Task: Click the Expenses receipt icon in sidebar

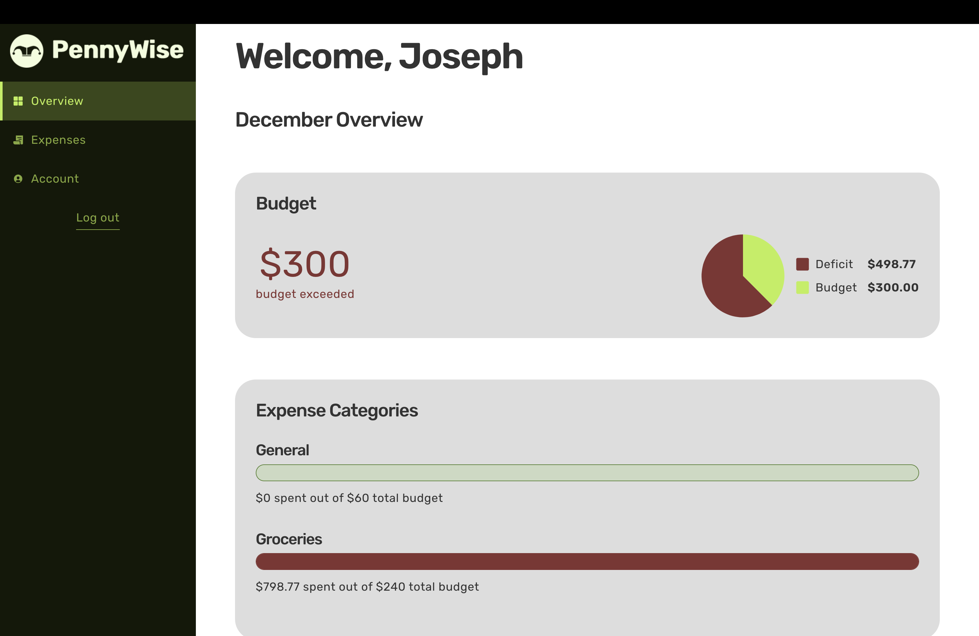Action: [x=18, y=140]
